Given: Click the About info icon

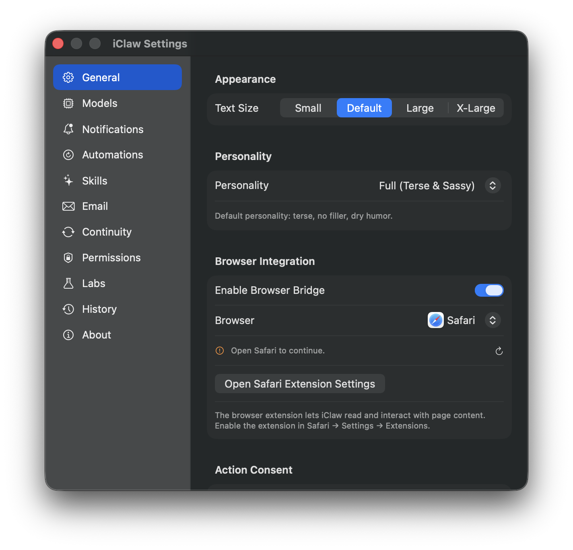Looking at the screenshot, I should [68, 335].
